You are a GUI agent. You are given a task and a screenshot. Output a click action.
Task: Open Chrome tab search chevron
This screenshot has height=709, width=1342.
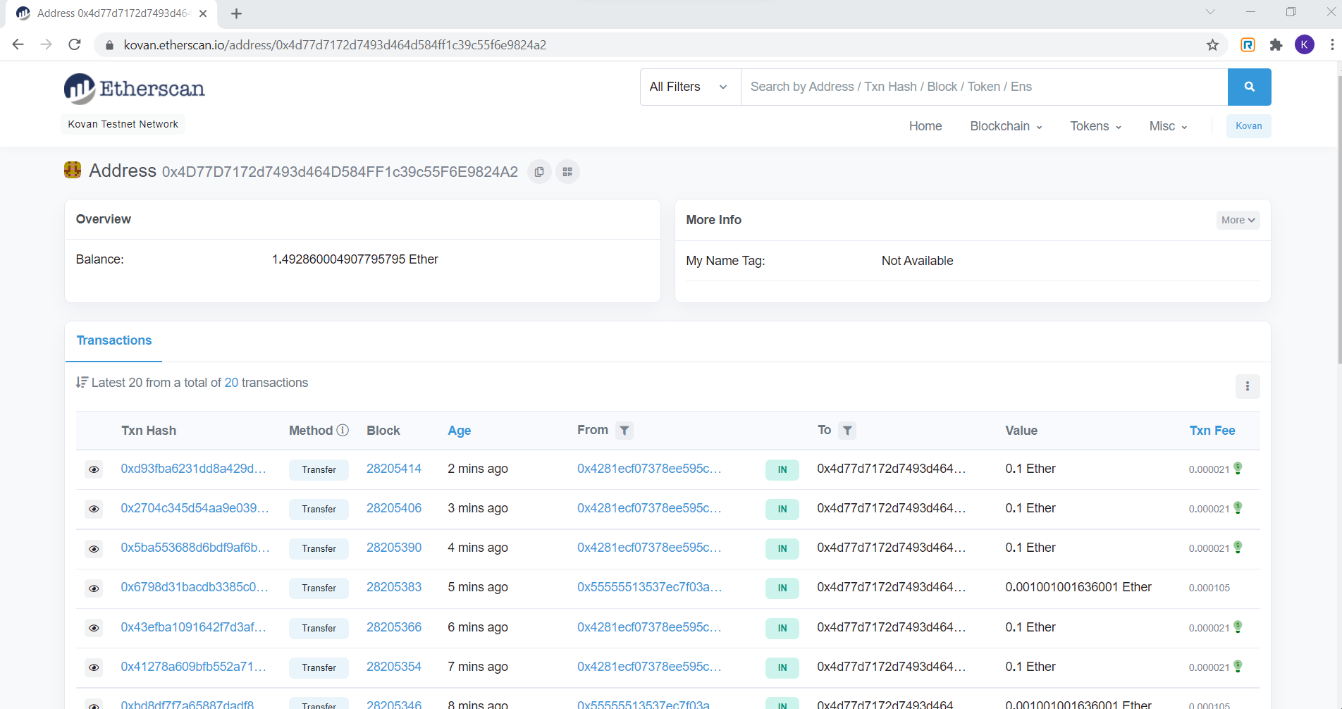click(x=1210, y=12)
